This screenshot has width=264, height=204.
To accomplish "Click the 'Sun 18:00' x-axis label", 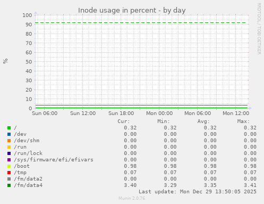I will point(121,113).
